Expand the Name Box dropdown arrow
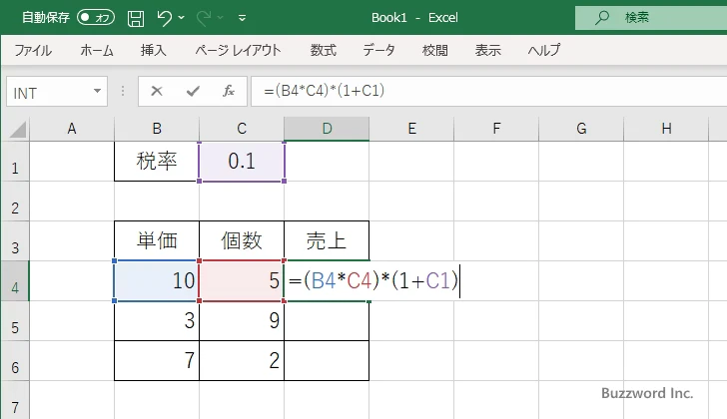727x419 pixels. coord(98,91)
